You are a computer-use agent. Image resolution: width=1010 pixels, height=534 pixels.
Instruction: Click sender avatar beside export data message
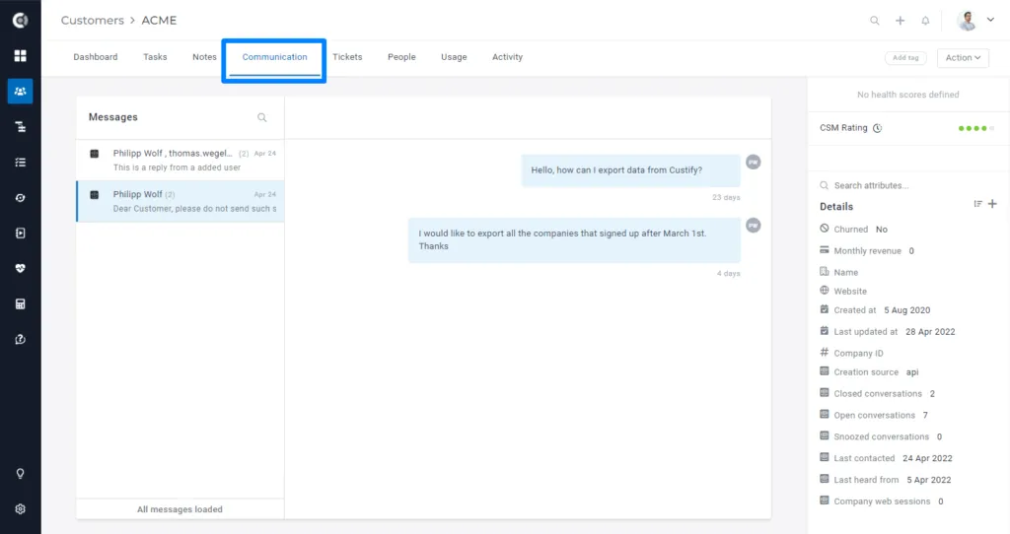[x=753, y=163]
